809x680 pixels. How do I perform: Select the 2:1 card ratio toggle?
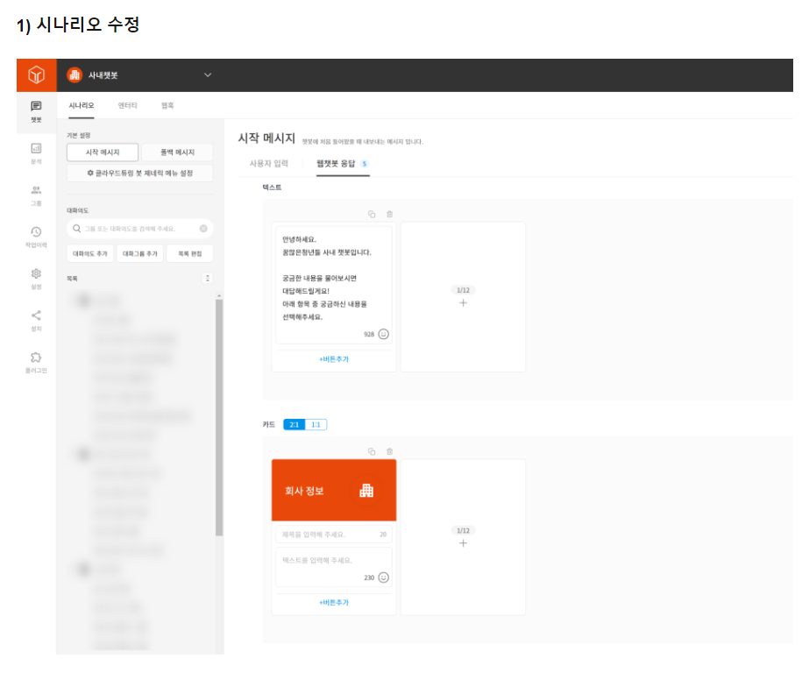point(295,425)
